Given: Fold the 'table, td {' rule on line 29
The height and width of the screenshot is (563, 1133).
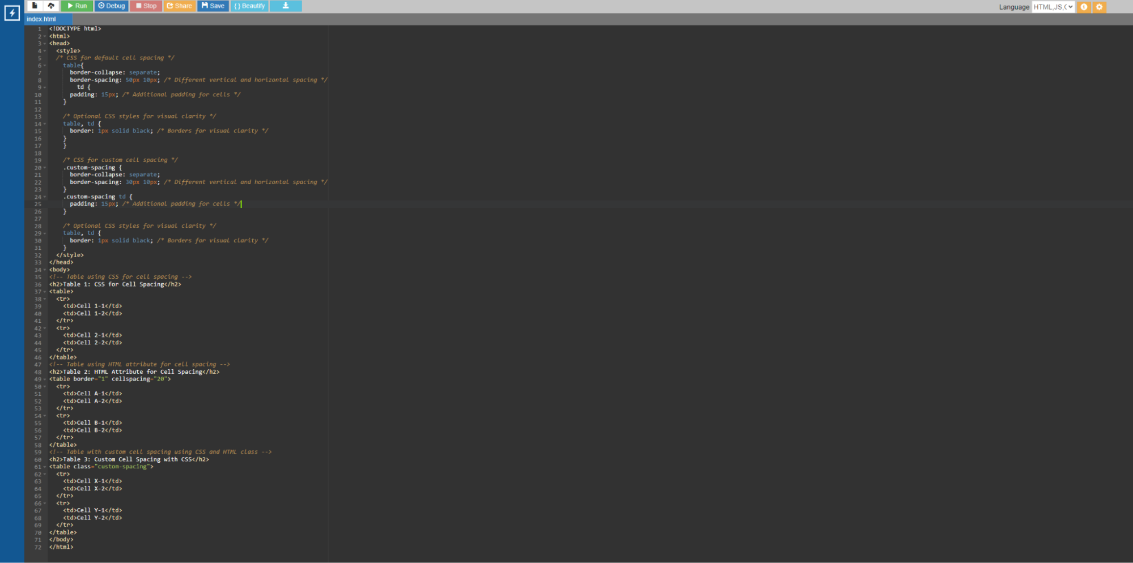Looking at the screenshot, I should pos(45,233).
